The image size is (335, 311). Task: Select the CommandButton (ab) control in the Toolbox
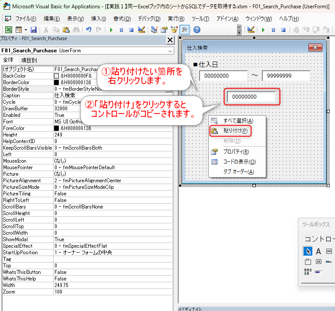tap(318, 261)
